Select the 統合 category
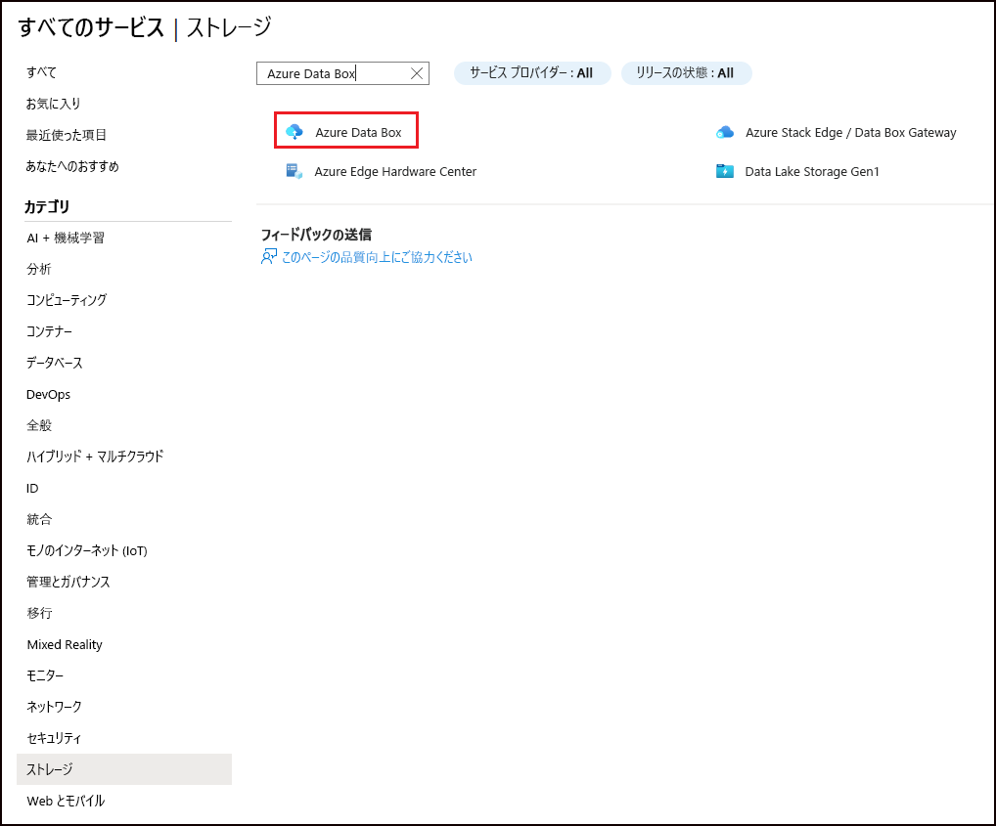996x826 pixels. click(x=39, y=519)
